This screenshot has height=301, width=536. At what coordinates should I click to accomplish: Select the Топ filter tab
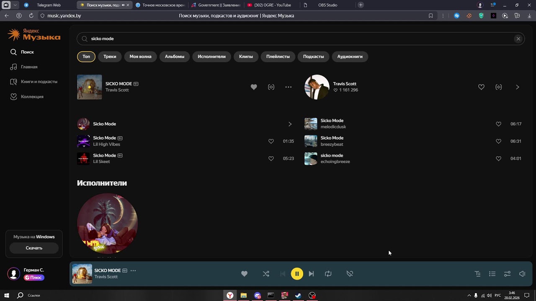pyautogui.click(x=86, y=56)
